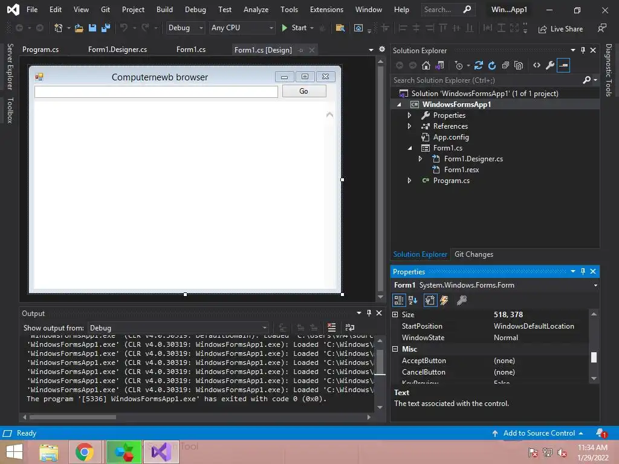Pin the Output panel
Screen dimensions: 619x464
click(x=369, y=313)
